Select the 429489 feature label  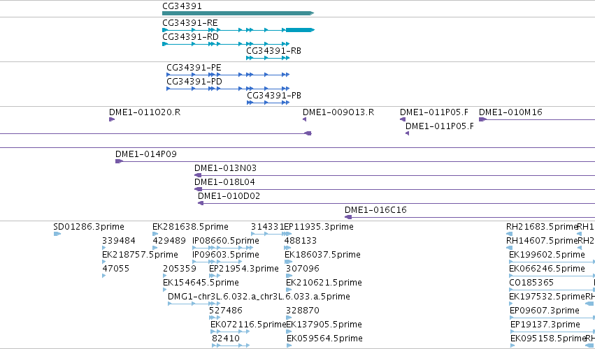169,241
